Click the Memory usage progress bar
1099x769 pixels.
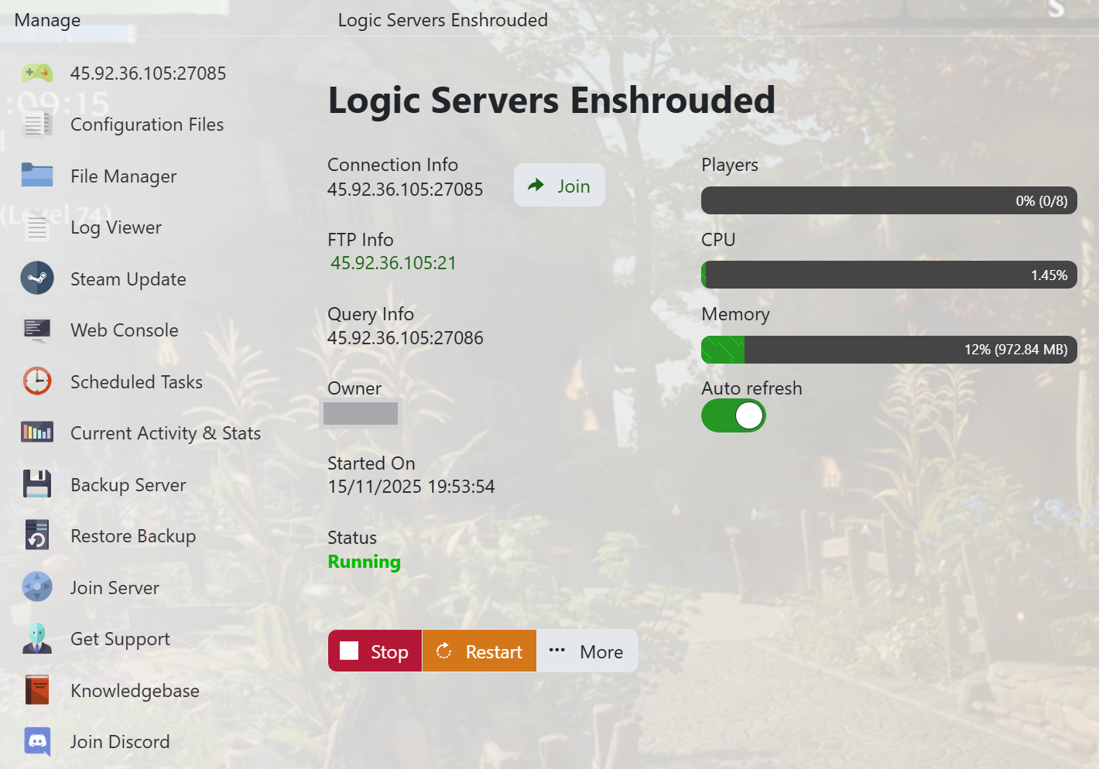click(x=888, y=350)
